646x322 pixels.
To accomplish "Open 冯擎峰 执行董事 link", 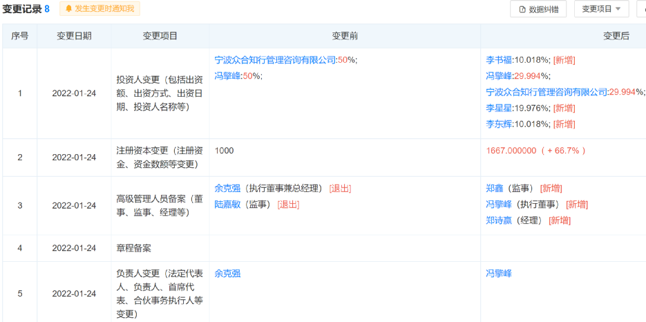I will [x=499, y=205].
